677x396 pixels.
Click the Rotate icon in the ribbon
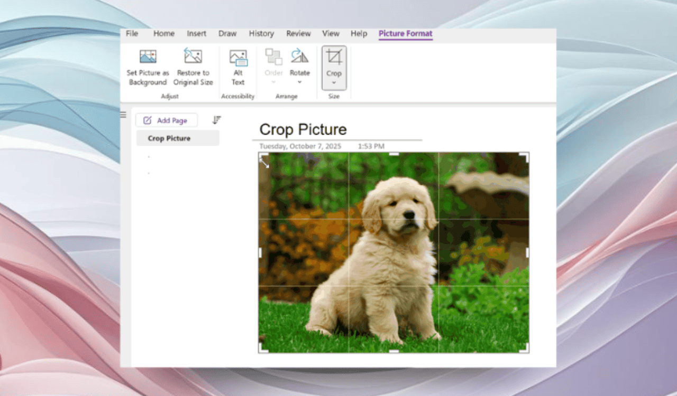[x=299, y=56]
